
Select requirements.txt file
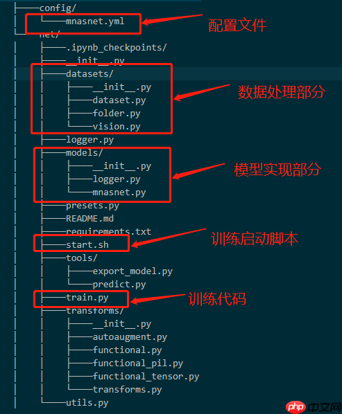click(x=108, y=231)
